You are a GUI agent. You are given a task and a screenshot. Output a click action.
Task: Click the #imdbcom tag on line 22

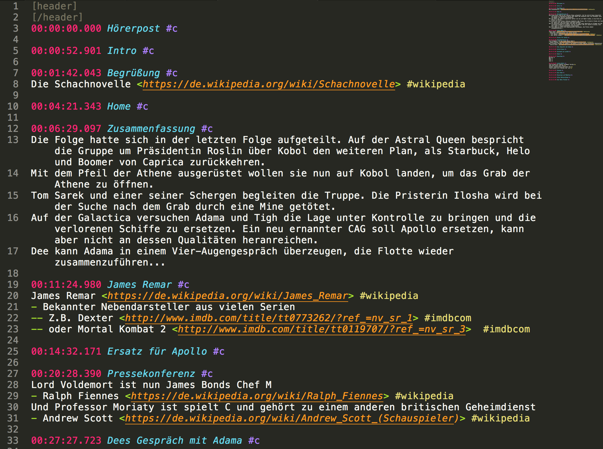447,318
